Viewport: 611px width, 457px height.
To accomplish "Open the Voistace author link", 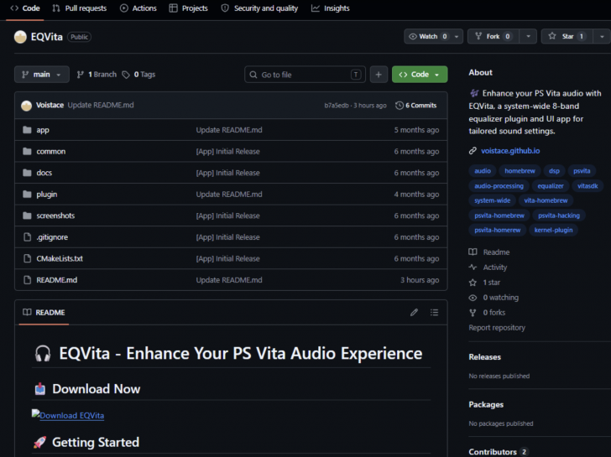I will (x=50, y=105).
